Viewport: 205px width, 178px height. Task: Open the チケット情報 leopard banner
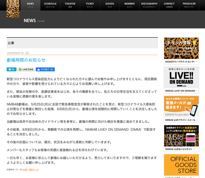pos(182,49)
